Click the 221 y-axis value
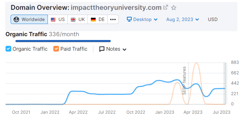This screenshot has height=120, width=241. click(235, 94)
